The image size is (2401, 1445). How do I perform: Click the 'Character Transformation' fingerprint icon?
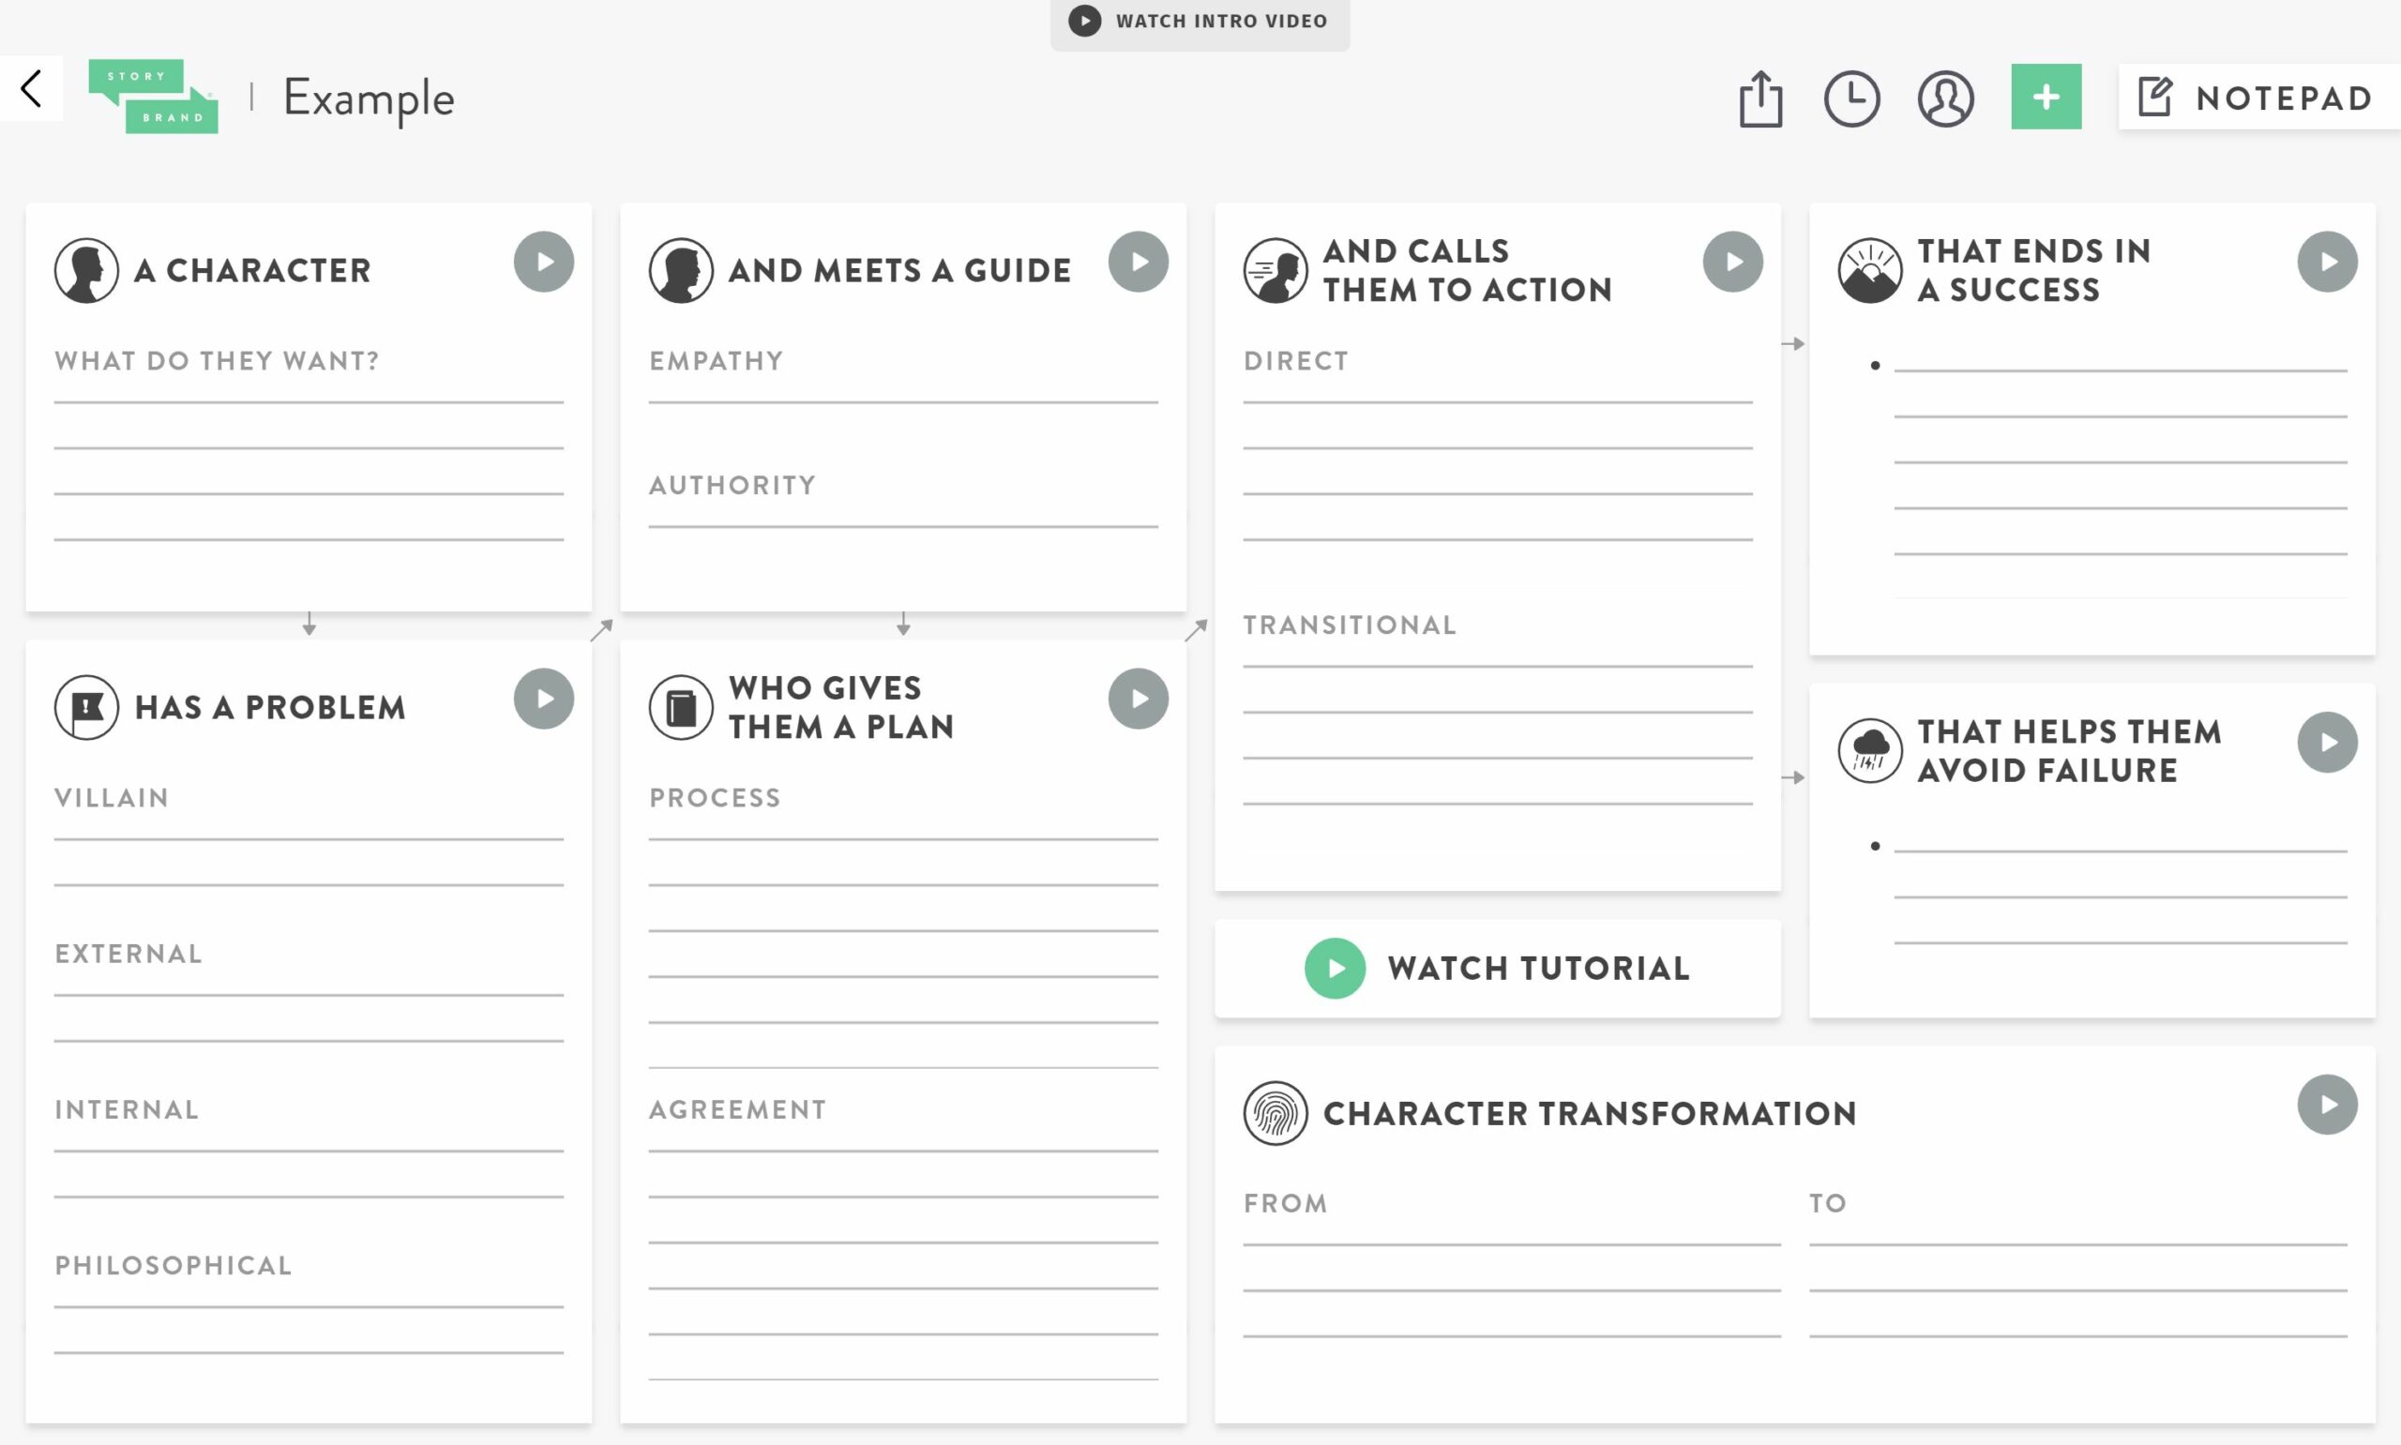click(1275, 1112)
